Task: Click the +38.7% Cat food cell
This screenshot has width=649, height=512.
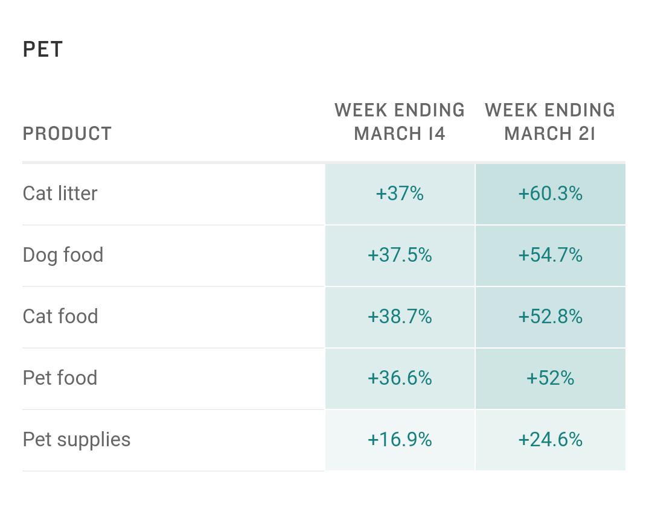Action: tap(400, 317)
